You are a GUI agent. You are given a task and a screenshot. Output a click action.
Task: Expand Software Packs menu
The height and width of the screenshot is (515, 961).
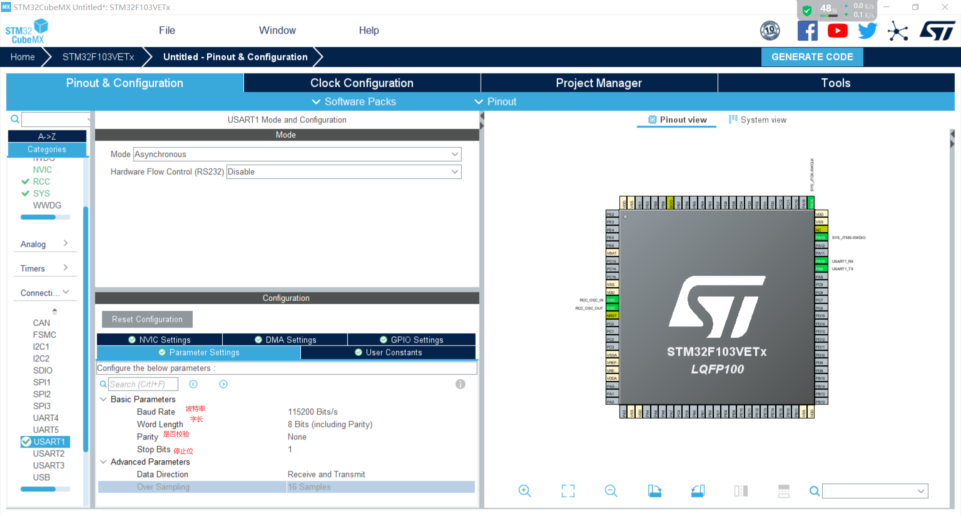coord(353,101)
